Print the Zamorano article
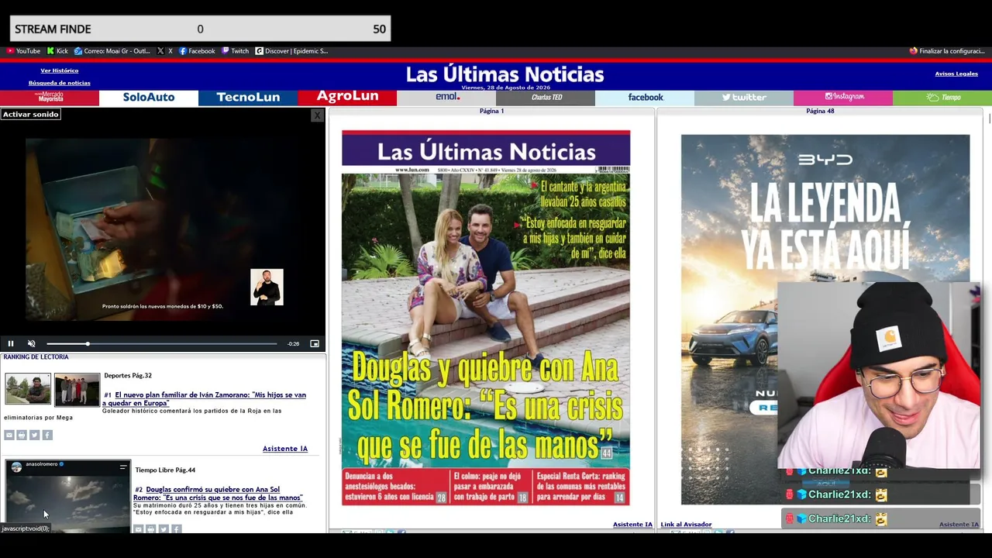 (x=22, y=436)
